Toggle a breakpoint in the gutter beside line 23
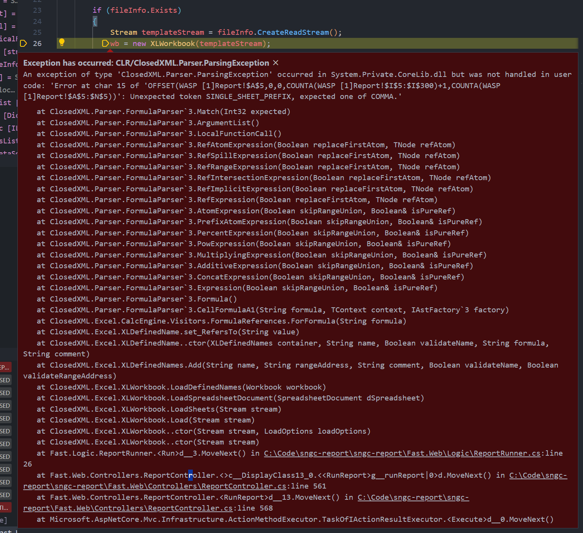583x533 pixels. coord(23,10)
